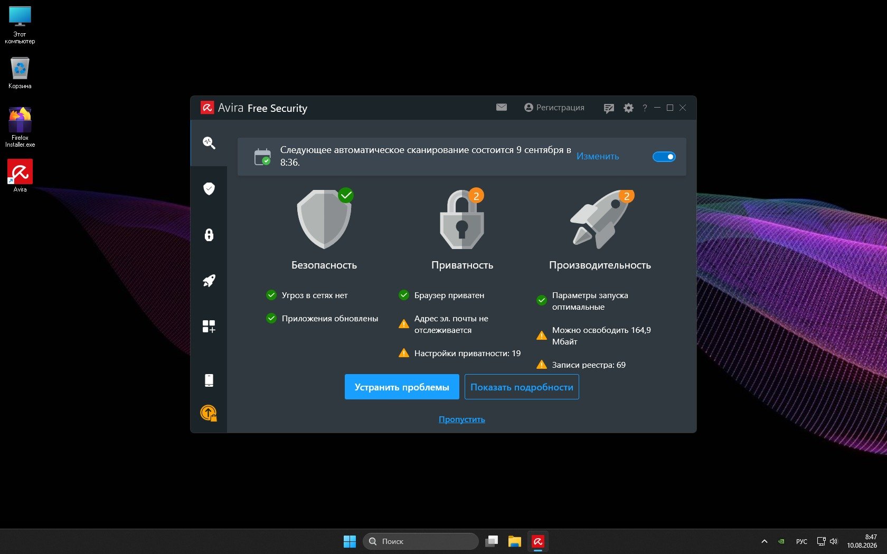Screen dimensions: 887x554
Task: Click warning triangle beside 'Можно освободить 164,9 Мбайт'
Action: tap(542, 336)
